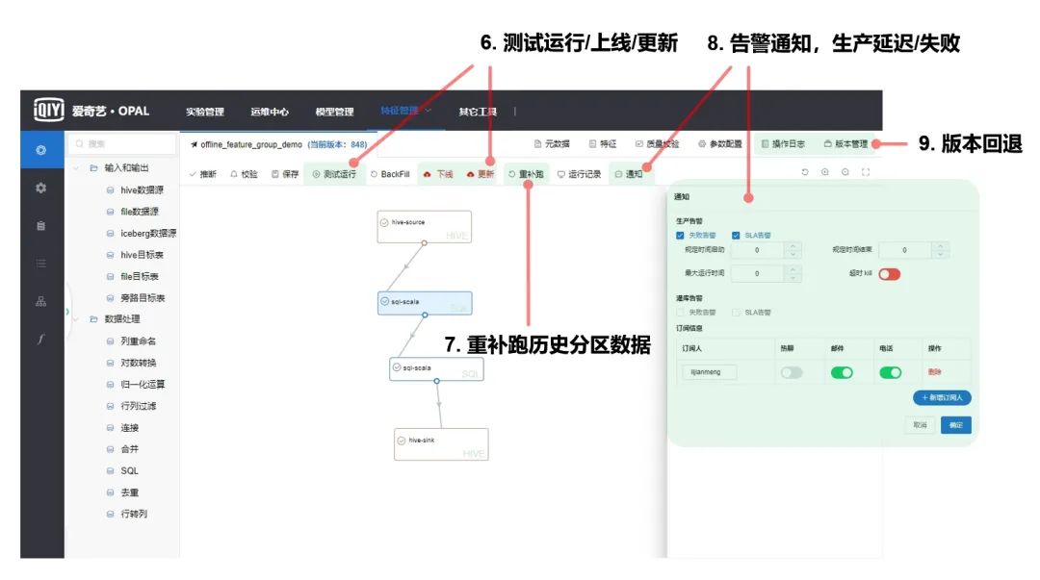Open the first blue sidebar icon

41,150
